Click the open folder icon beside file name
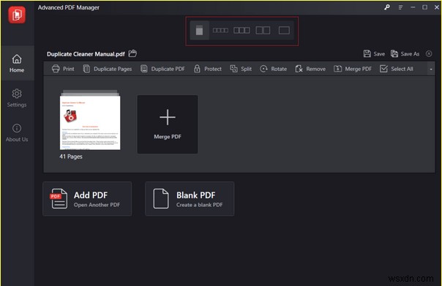Viewport: 442px width, 286px height. tap(132, 53)
